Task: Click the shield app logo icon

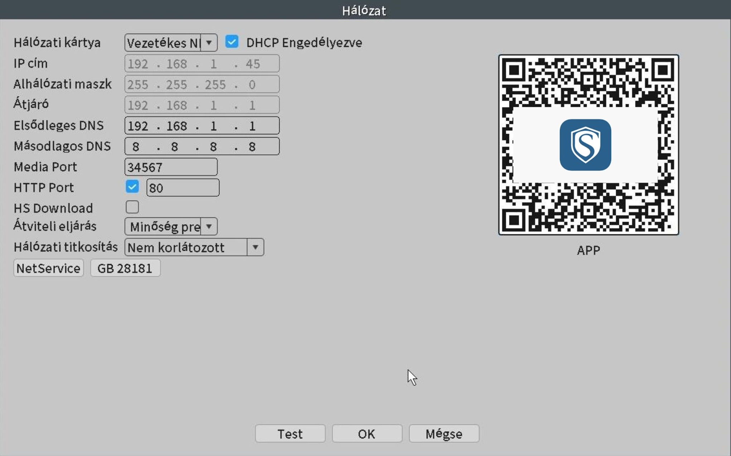Action: pyautogui.click(x=585, y=145)
